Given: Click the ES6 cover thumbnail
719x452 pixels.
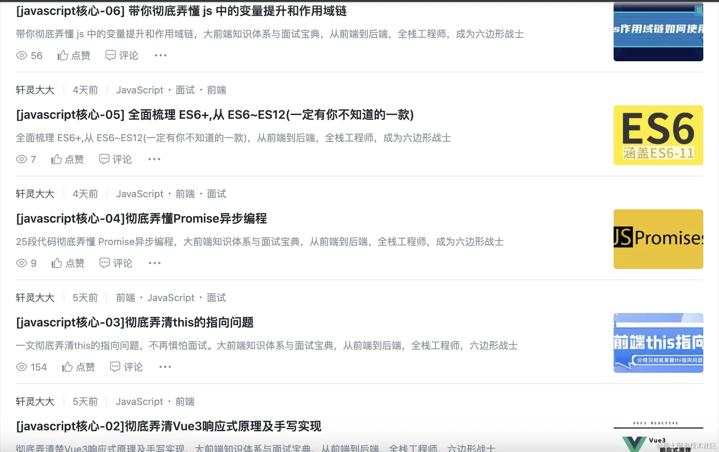Looking at the screenshot, I should pyautogui.click(x=658, y=135).
